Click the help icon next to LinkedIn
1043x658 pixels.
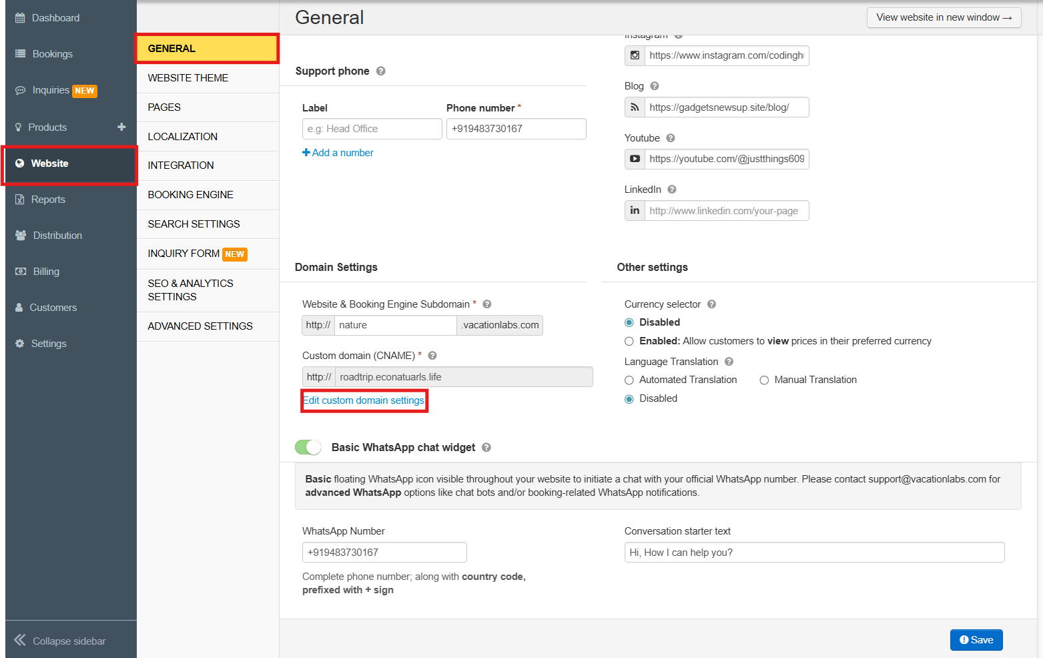(x=671, y=190)
